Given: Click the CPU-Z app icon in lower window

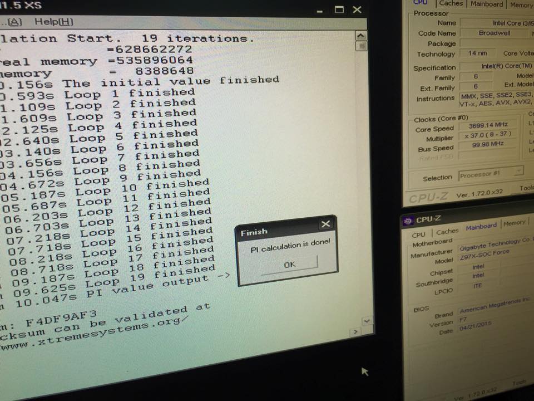Looking at the screenshot, I should (408, 221).
